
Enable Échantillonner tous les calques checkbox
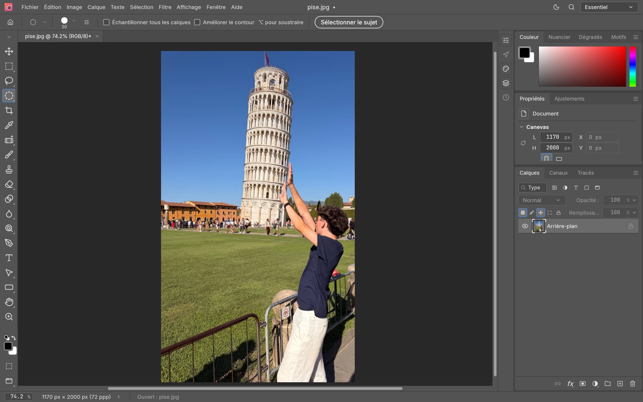pyautogui.click(x=106, y=22)
